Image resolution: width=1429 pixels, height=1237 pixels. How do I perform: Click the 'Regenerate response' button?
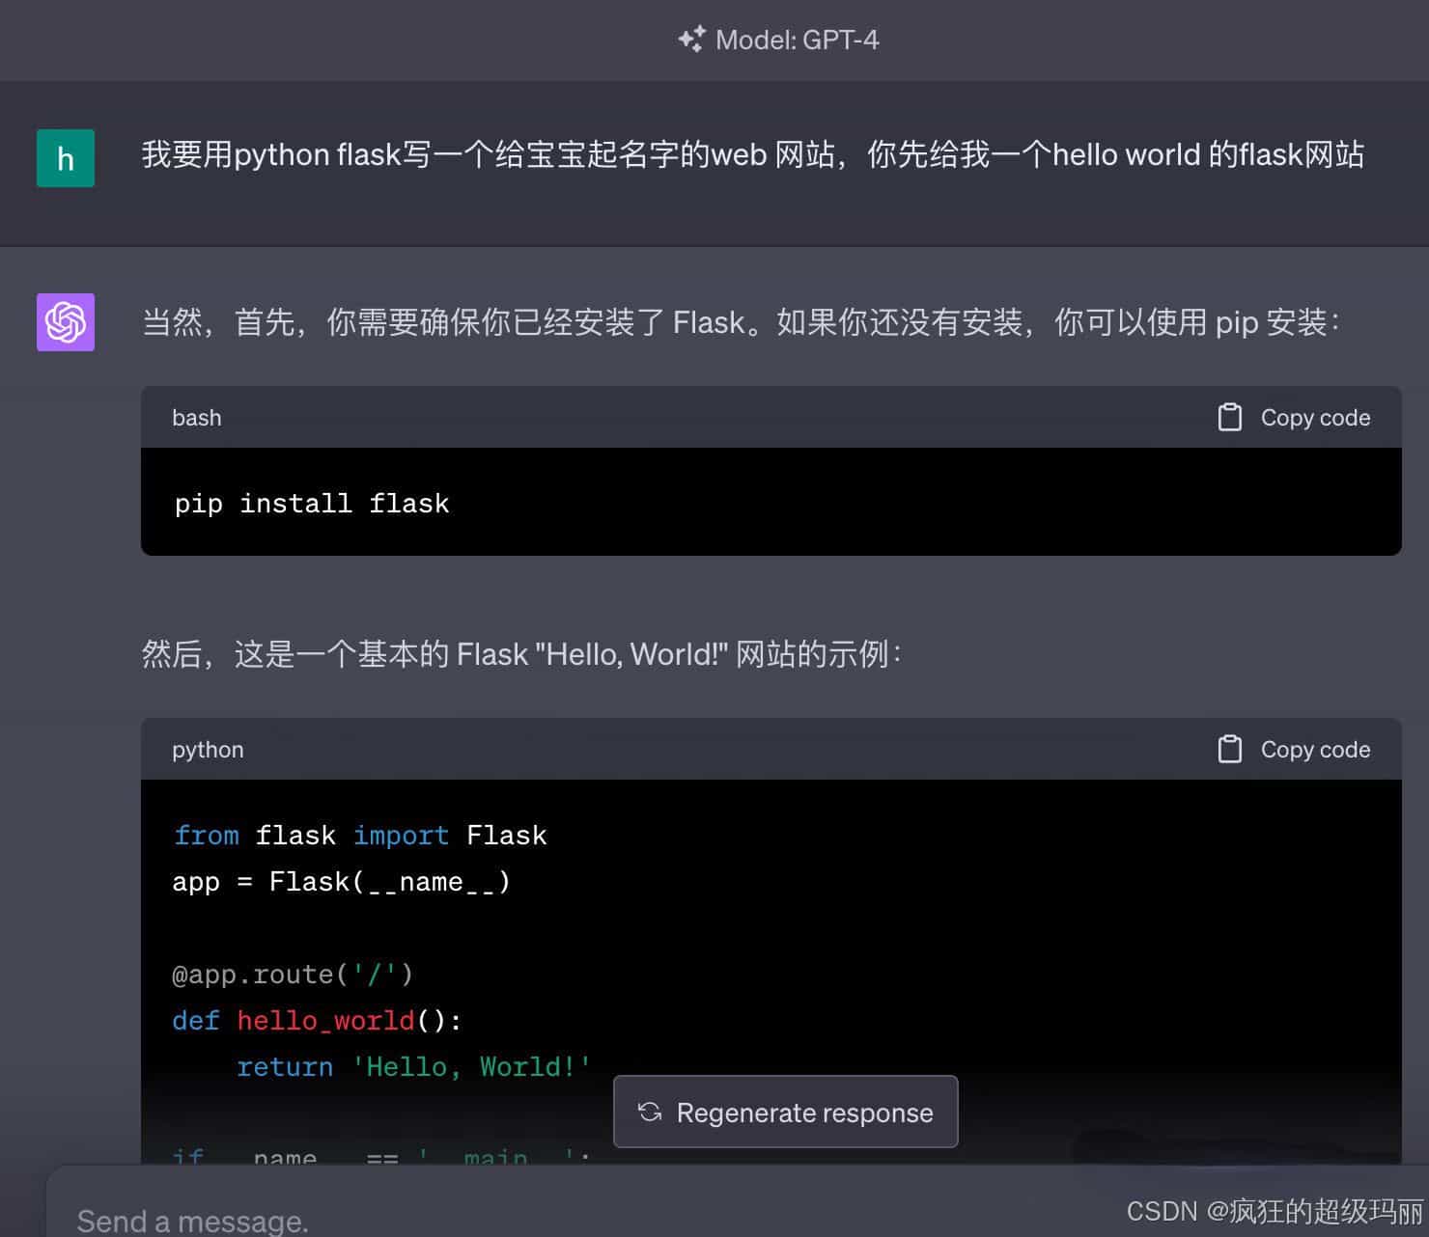[x=785, y=1112]
